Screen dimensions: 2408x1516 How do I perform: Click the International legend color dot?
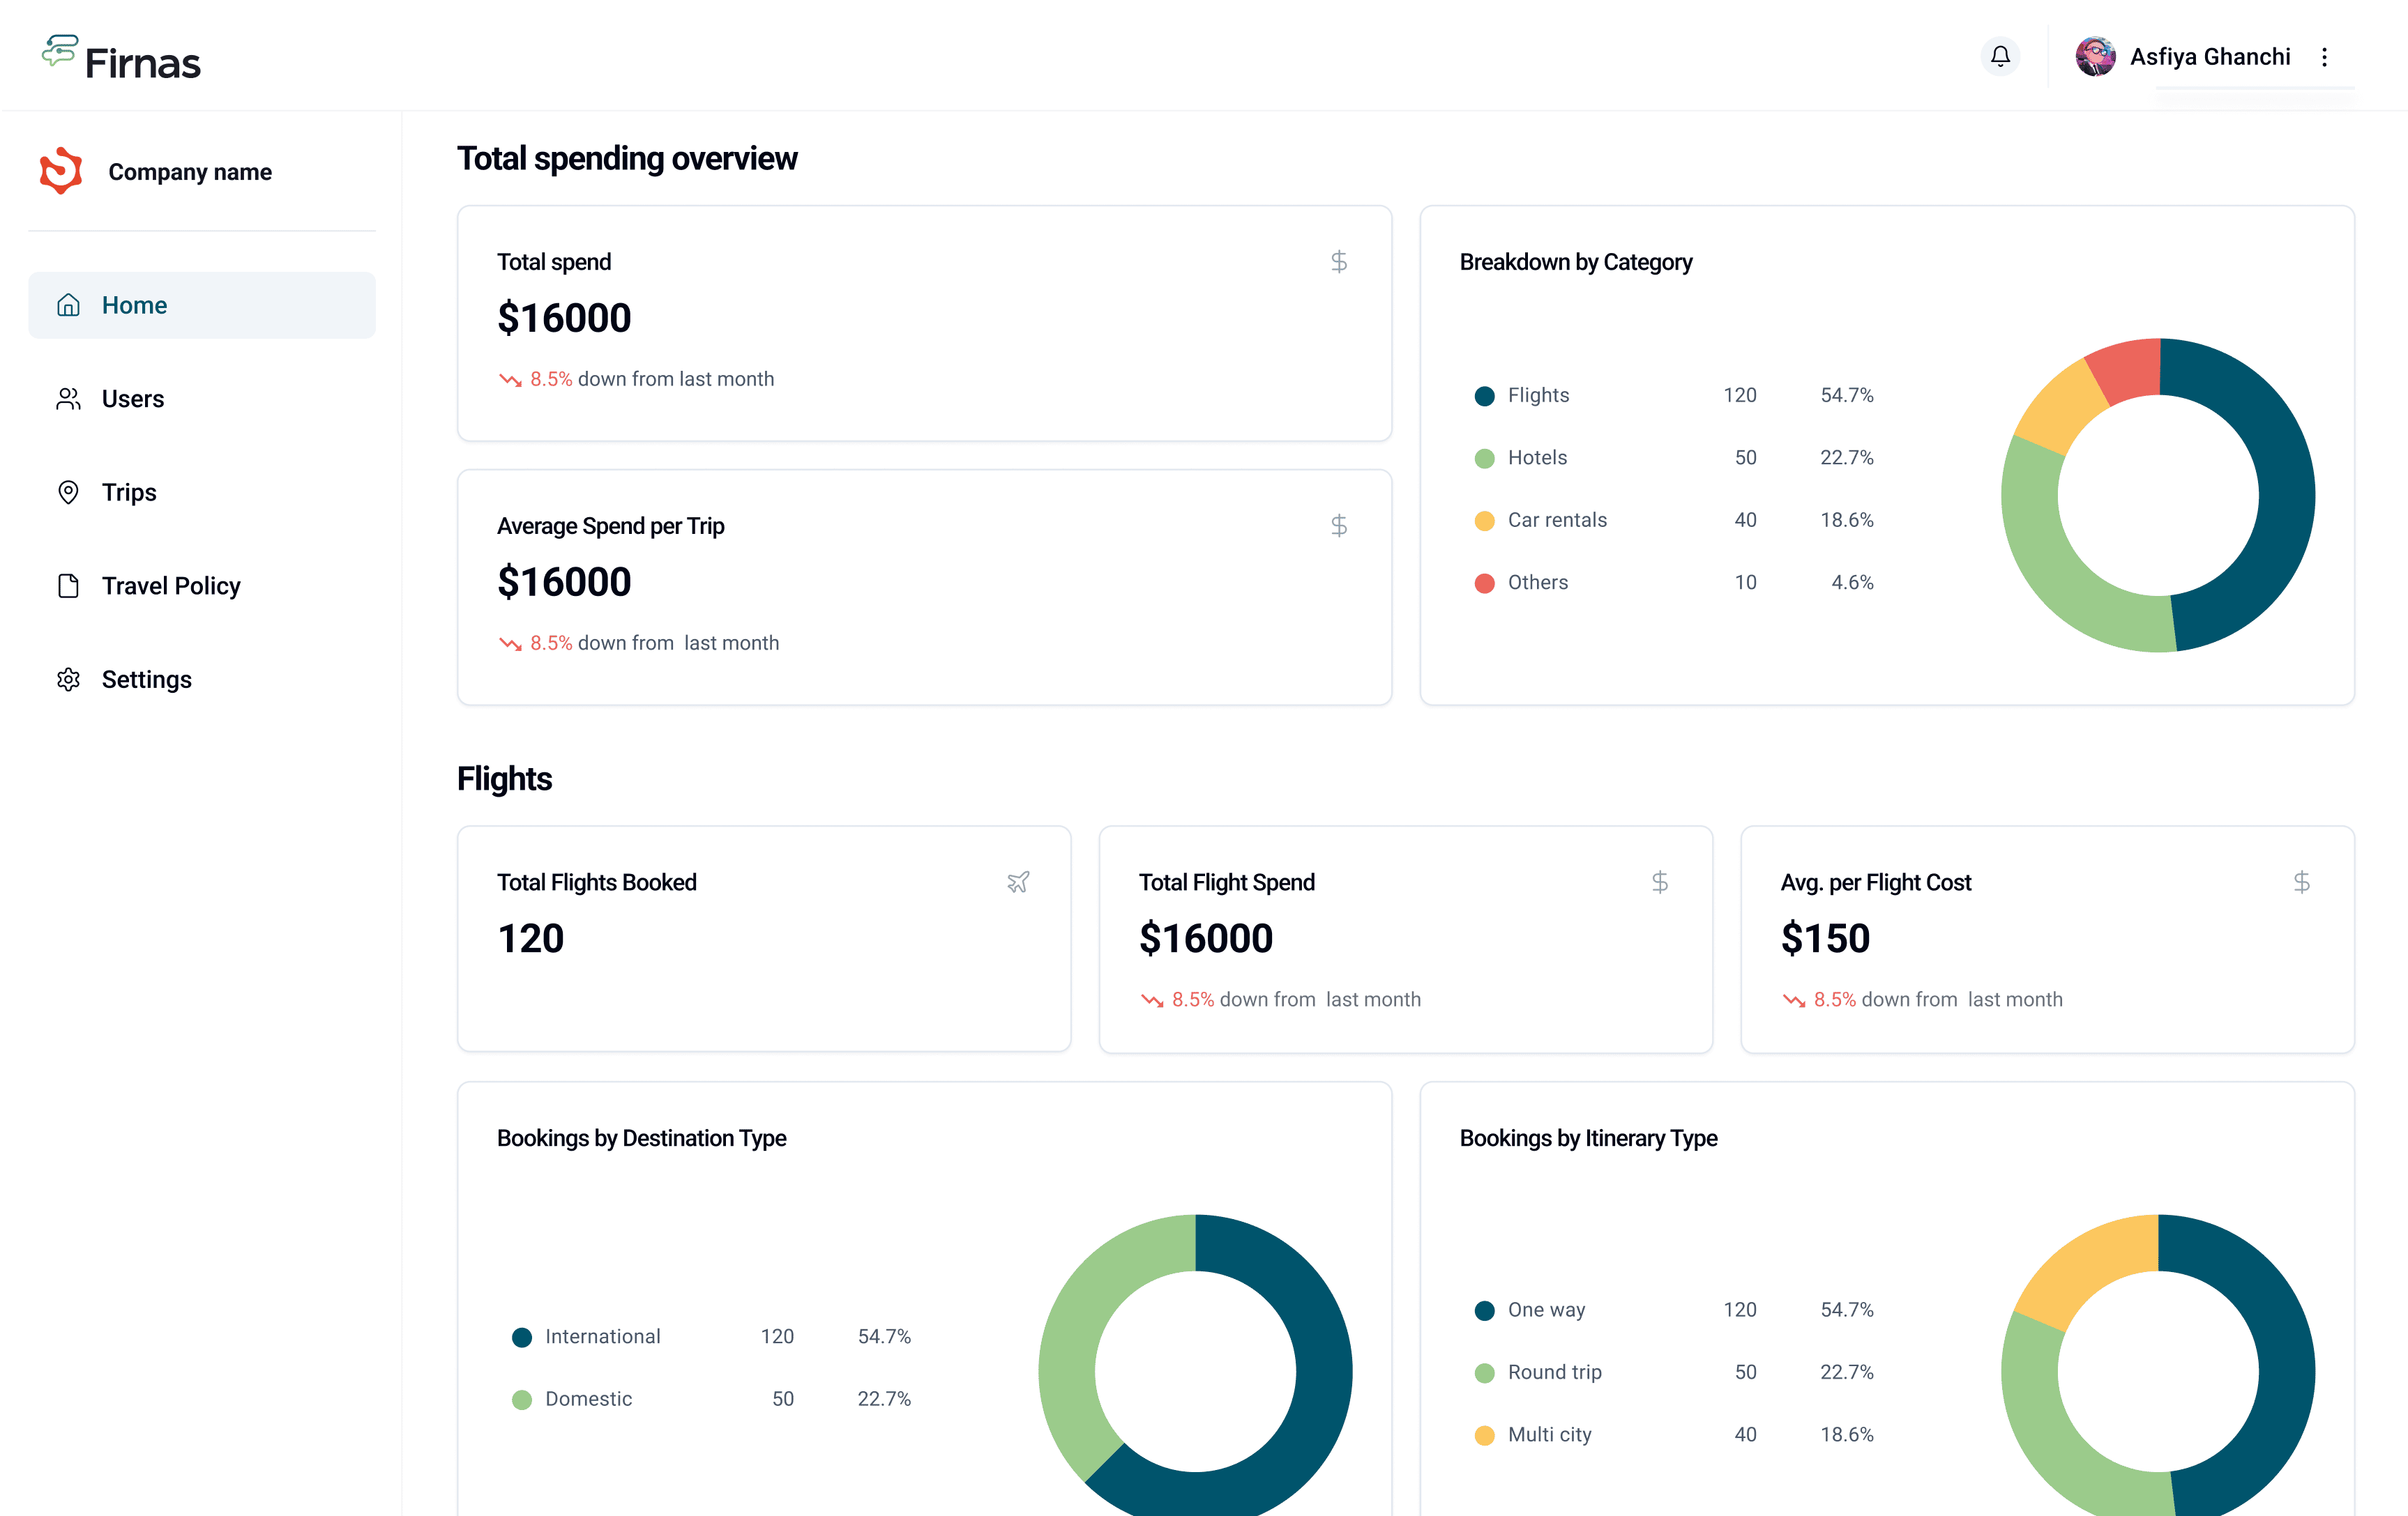tap(522, 1337)
